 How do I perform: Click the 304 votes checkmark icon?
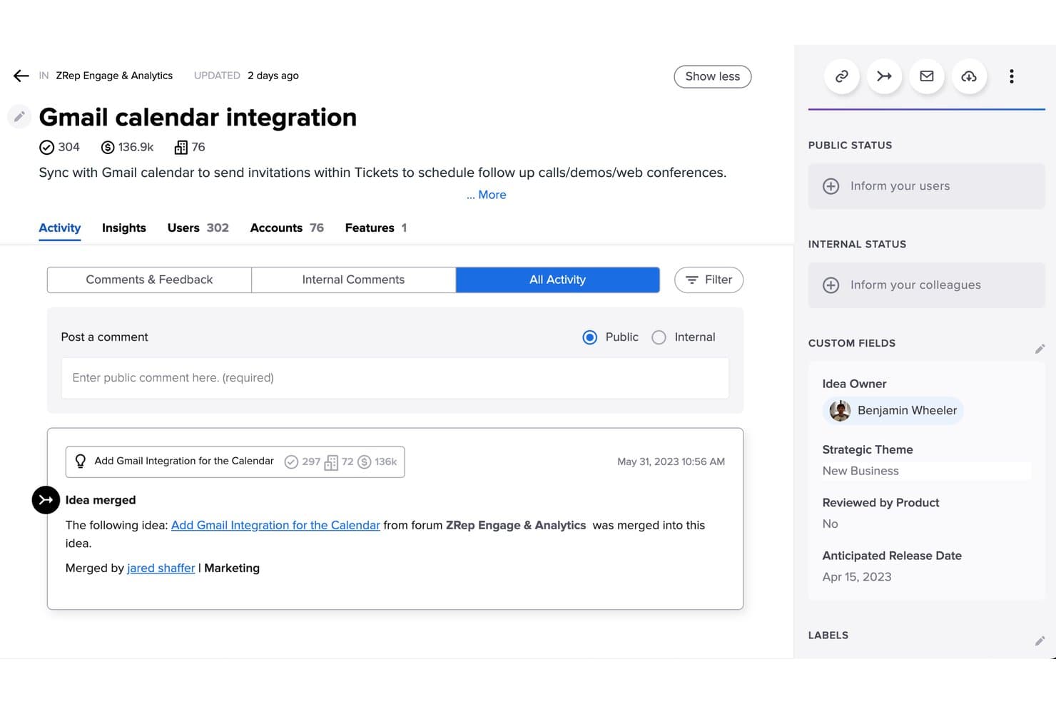pyautogui.click(x=46, y=148)
